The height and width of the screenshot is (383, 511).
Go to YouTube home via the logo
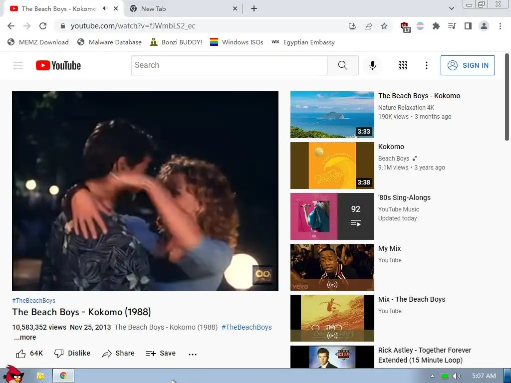[x=58, y=65]
